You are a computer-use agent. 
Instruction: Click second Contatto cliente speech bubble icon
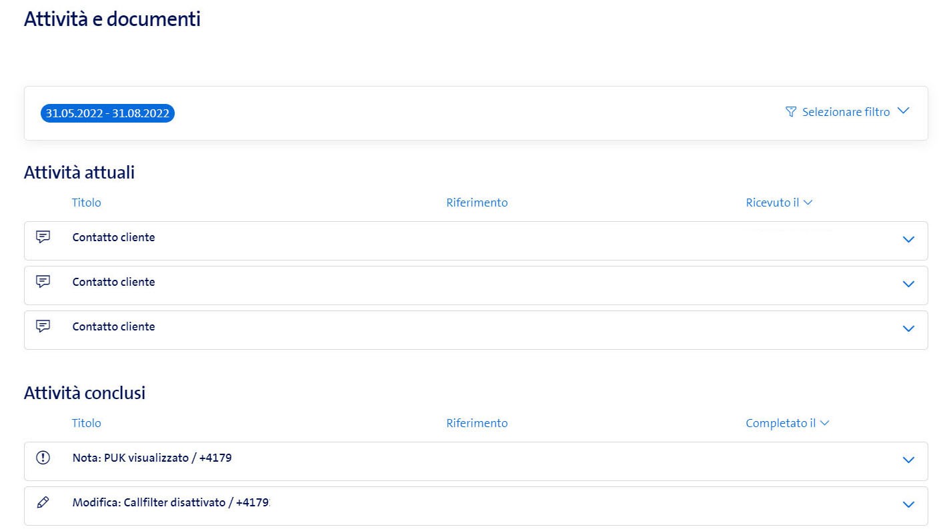(43, 282)
